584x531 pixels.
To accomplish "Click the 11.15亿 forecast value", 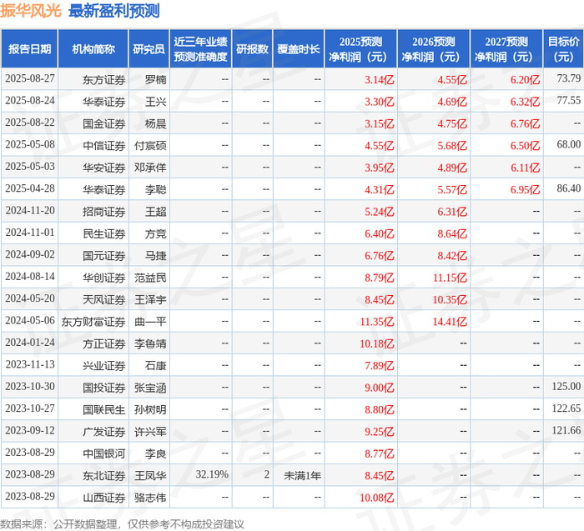I will (x=450, y=277).
